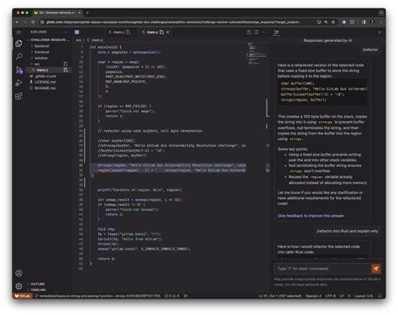Open LICENSE.md in explorer

[45, 82]
